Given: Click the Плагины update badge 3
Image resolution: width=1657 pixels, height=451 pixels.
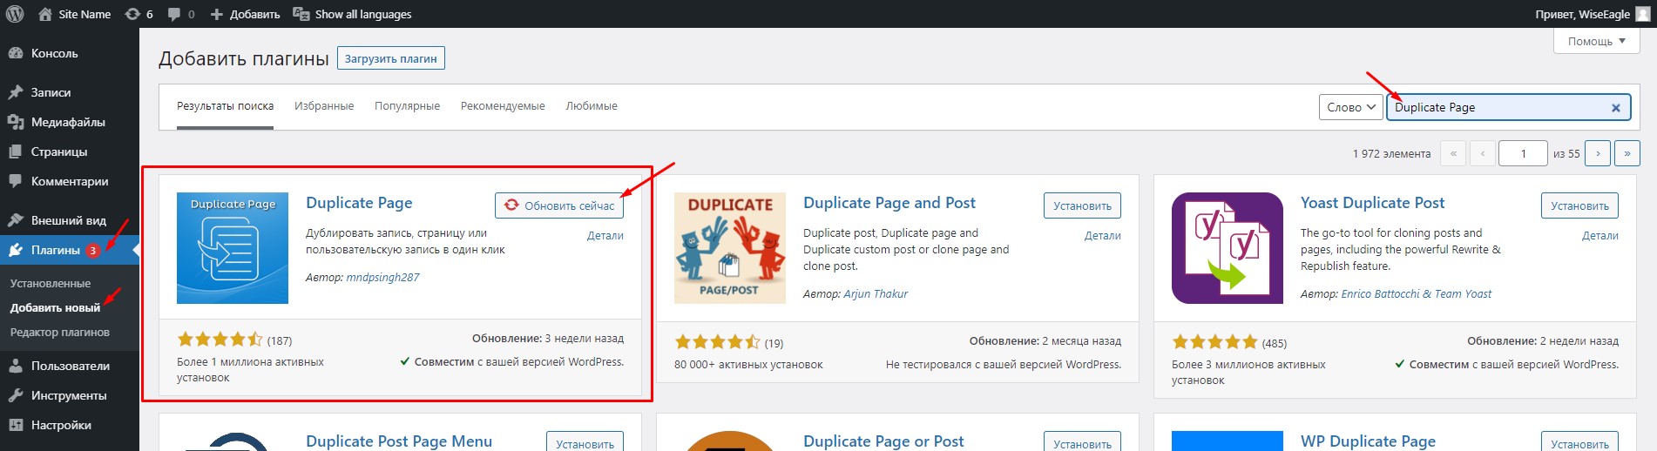Looking at the screenshot, I should coord(93,250).
